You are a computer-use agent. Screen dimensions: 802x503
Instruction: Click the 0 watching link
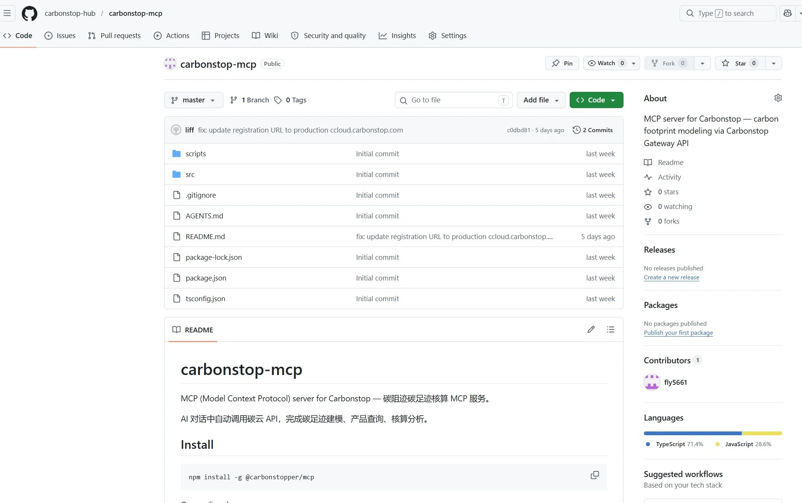675,206
